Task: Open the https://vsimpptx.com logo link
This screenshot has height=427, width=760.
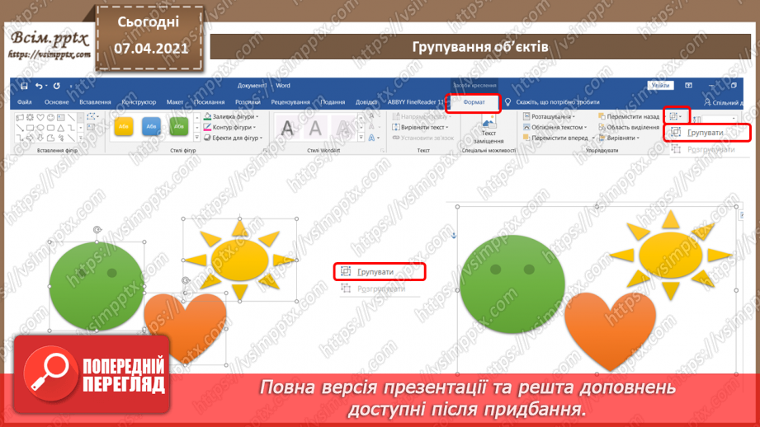Action: 50,54
